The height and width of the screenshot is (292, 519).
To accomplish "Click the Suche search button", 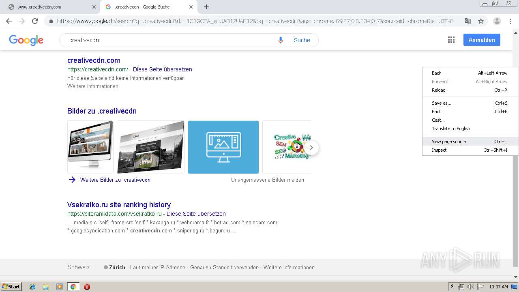I will point(302,40).
